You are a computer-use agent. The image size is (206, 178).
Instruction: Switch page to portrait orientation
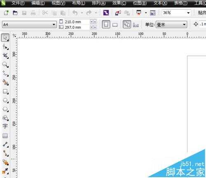(x=106, y=24)
